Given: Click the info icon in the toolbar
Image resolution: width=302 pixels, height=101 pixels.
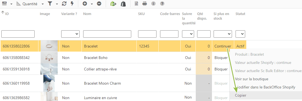Looking at the screenshot, I should pyautogui.click(x=153, y=4).
